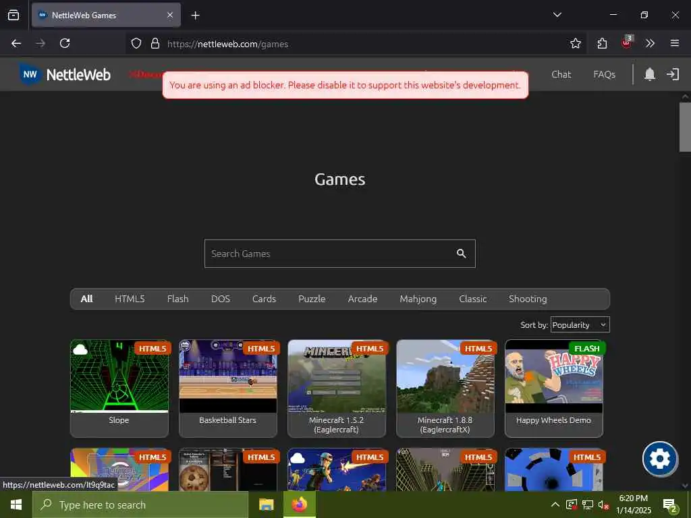
Task: Open the Tunnel Rush thumbnail card
Action: click(x=119, y=469)
